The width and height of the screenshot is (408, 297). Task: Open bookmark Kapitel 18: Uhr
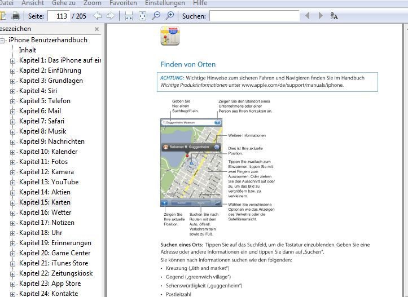click(x=41, y=233)
